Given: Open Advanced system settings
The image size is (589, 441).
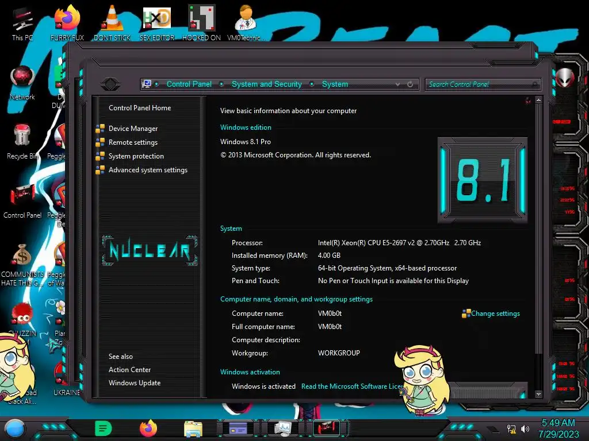Looking at the screenshot, I should click(148, 170).
